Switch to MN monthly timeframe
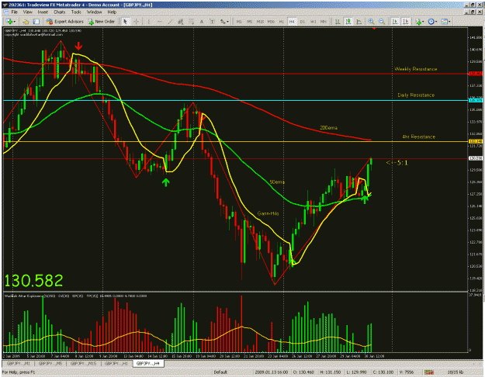 (324, 22)
